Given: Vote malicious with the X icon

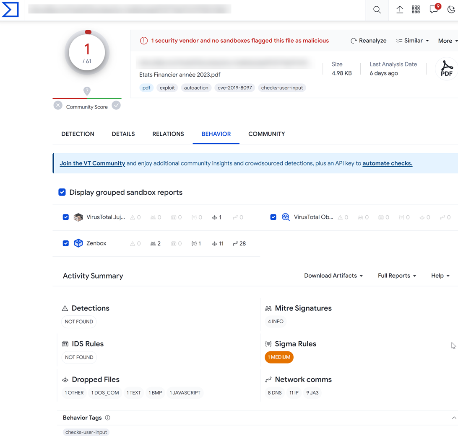Looking at the screenshot, I should [58, 105].
